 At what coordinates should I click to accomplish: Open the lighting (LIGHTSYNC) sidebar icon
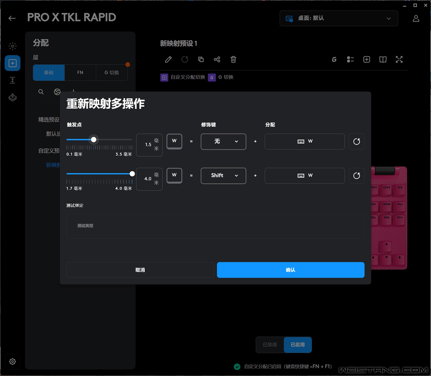coord(13,46)
